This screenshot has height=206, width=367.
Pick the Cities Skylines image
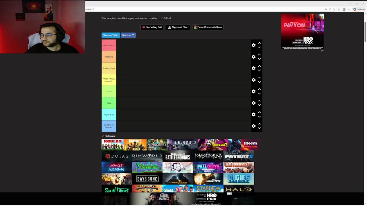coord(239,179)
